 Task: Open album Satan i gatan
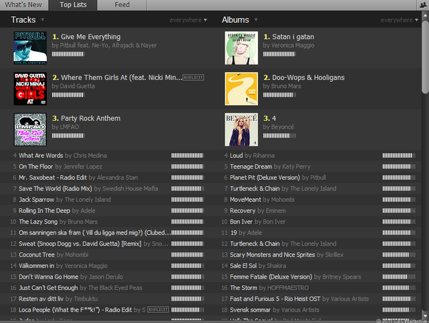[x=293, y=37]
